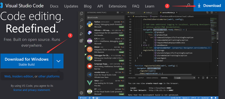Open the Learn navigation item
This screenshot has width=225, height=99.
pyautogui.click(x=150, y=6)
